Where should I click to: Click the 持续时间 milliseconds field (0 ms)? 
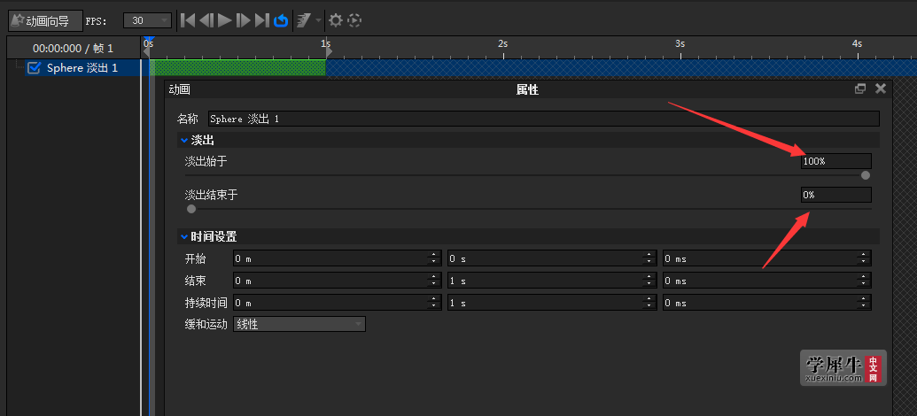click(x=766, y=304)
